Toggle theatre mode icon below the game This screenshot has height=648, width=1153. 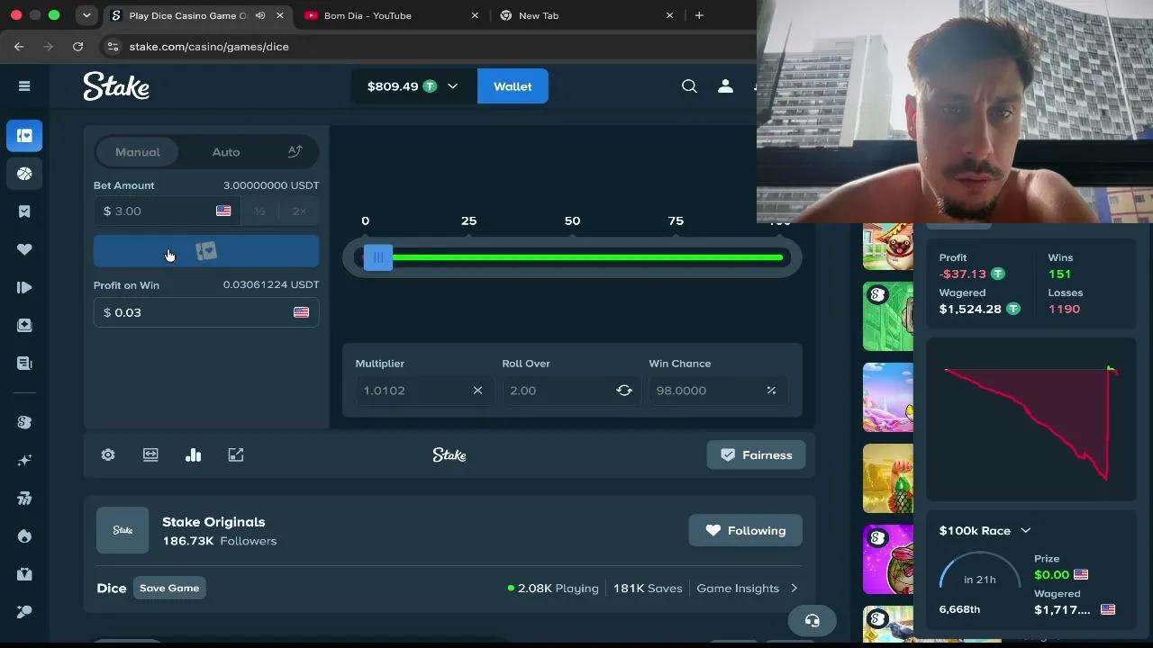150,455
